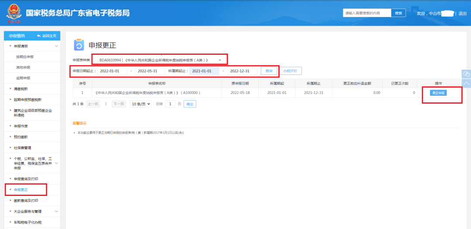Focus the top search input field

click(x=367, y=13)
